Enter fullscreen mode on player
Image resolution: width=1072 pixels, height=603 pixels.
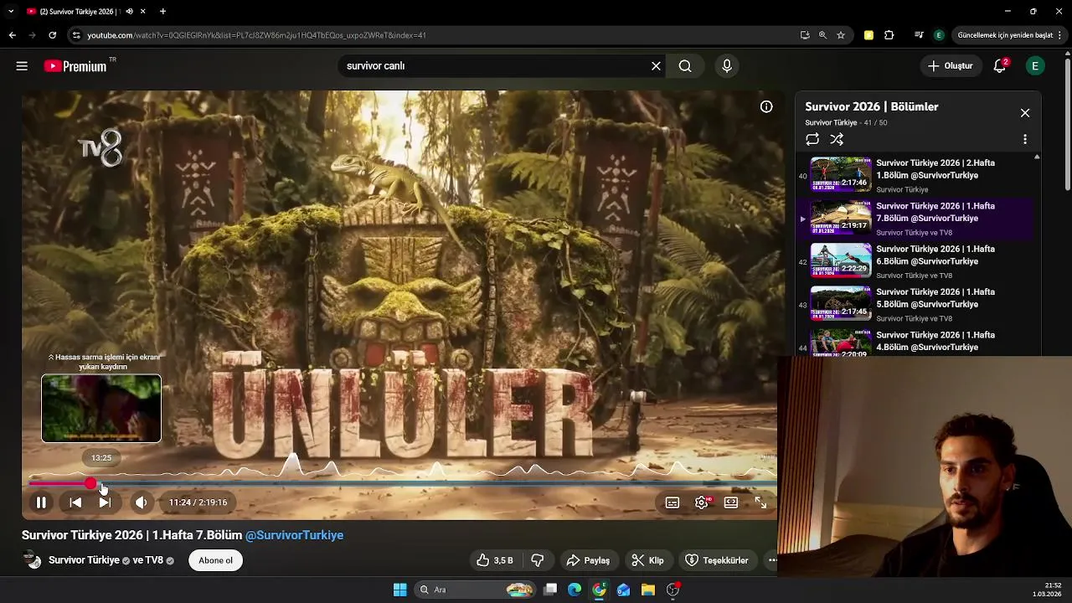pyautogui.click(x=760, y=502)
